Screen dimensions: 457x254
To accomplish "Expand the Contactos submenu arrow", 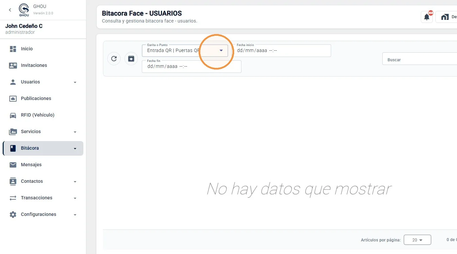I will point(75,181).
